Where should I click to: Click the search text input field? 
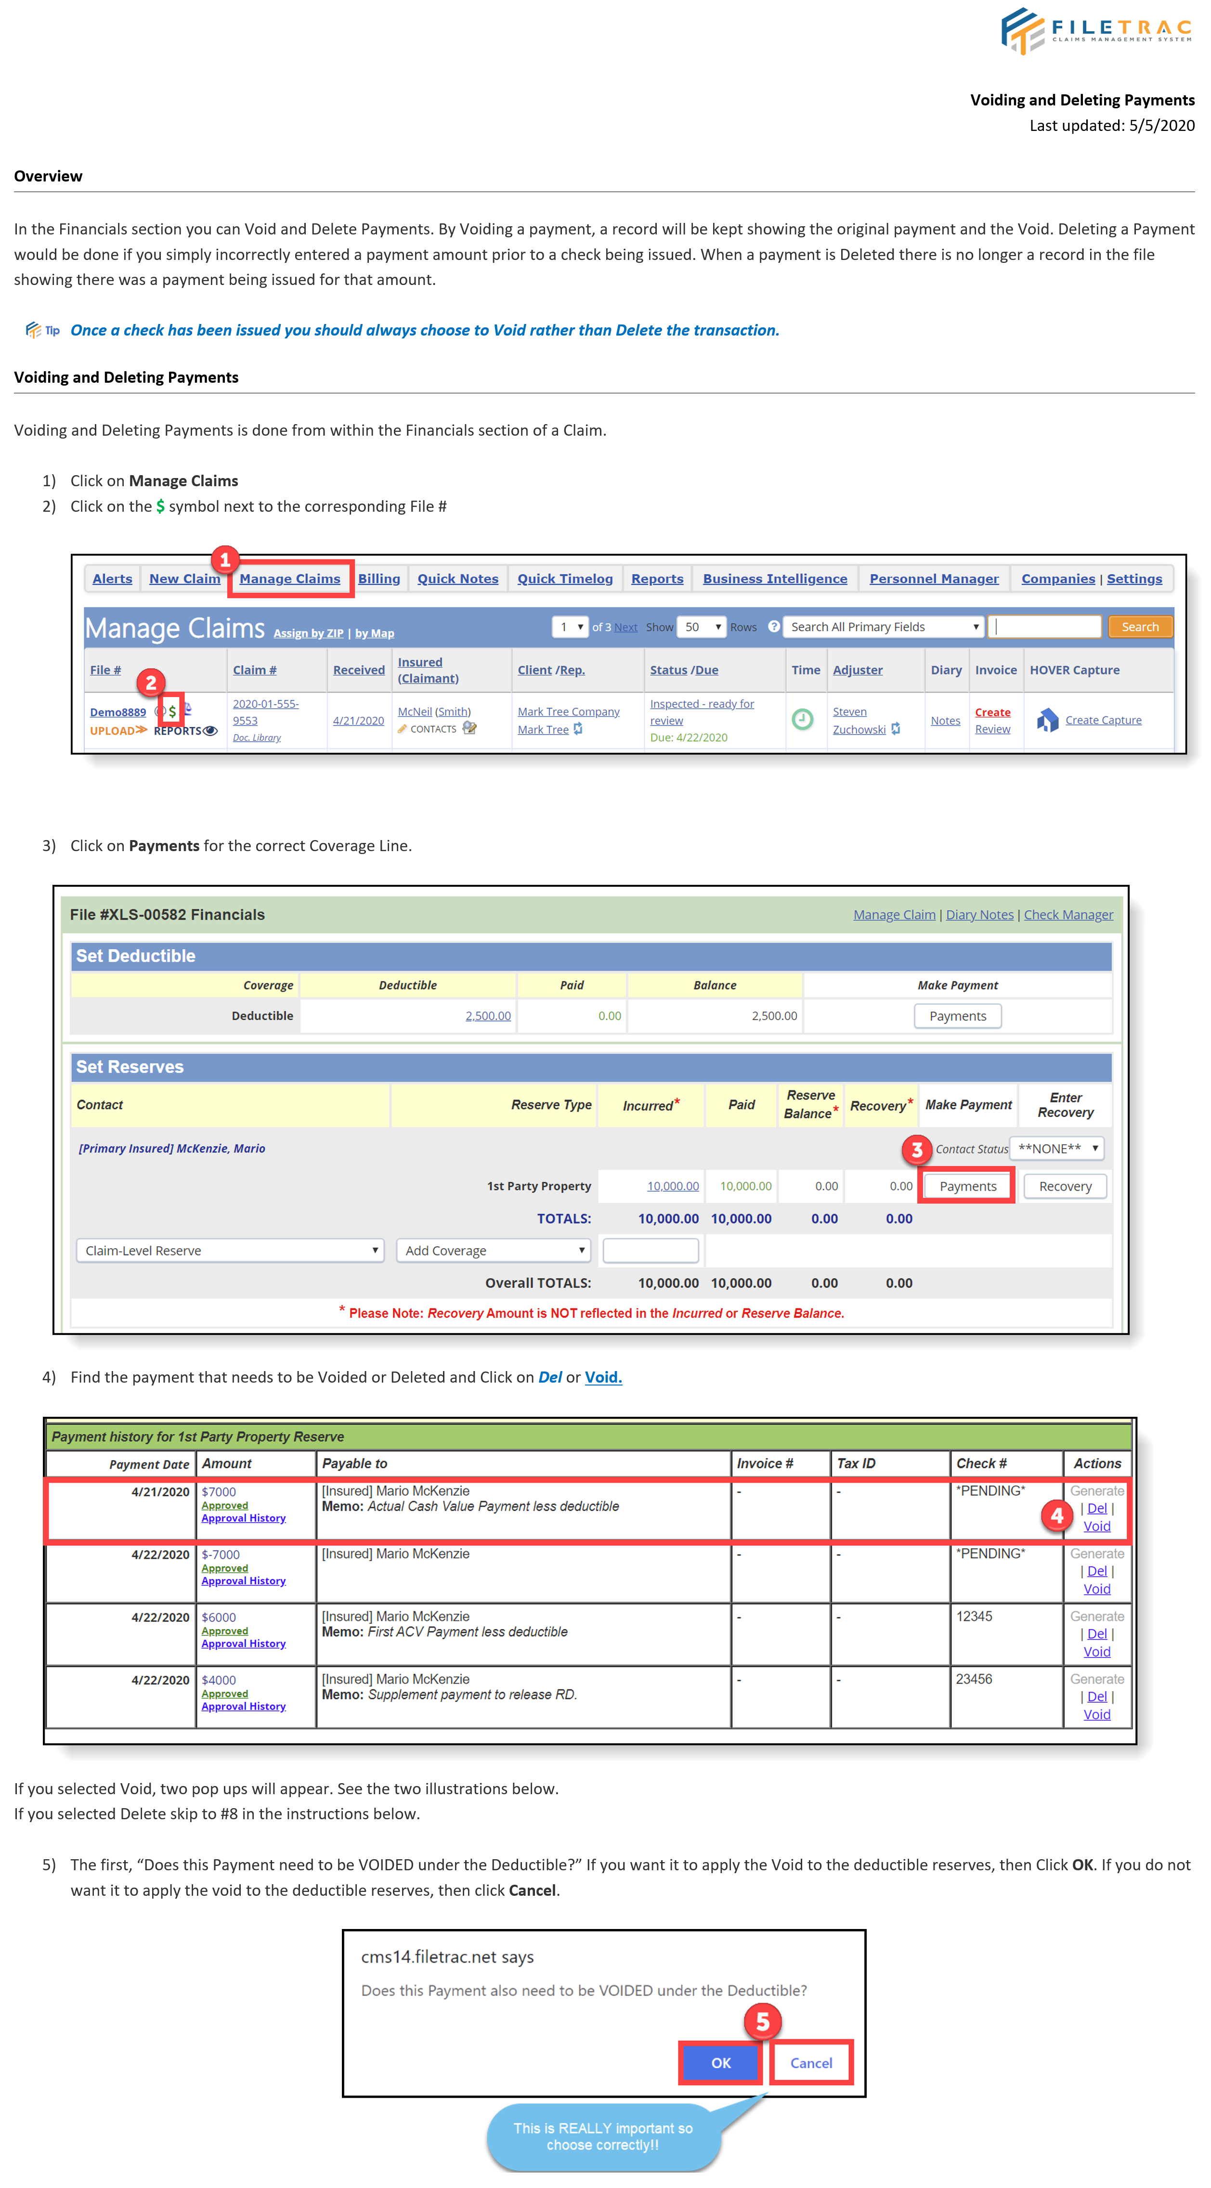tap(1045, 627)
